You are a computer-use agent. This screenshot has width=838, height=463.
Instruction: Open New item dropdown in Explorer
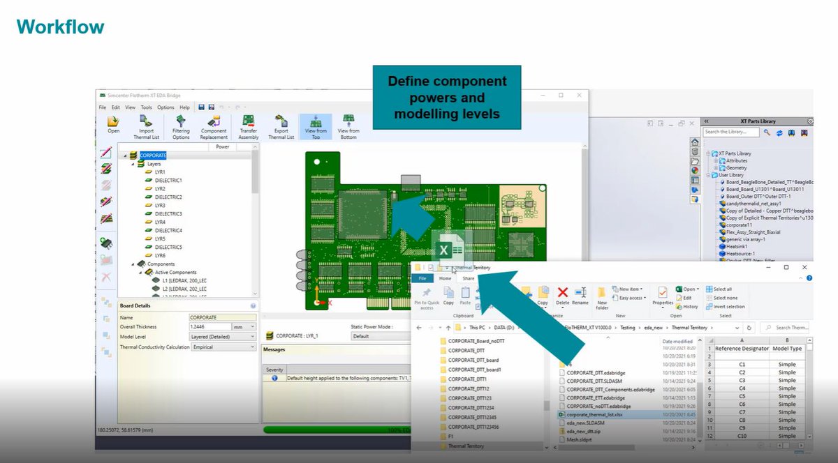tap(628, 289)
